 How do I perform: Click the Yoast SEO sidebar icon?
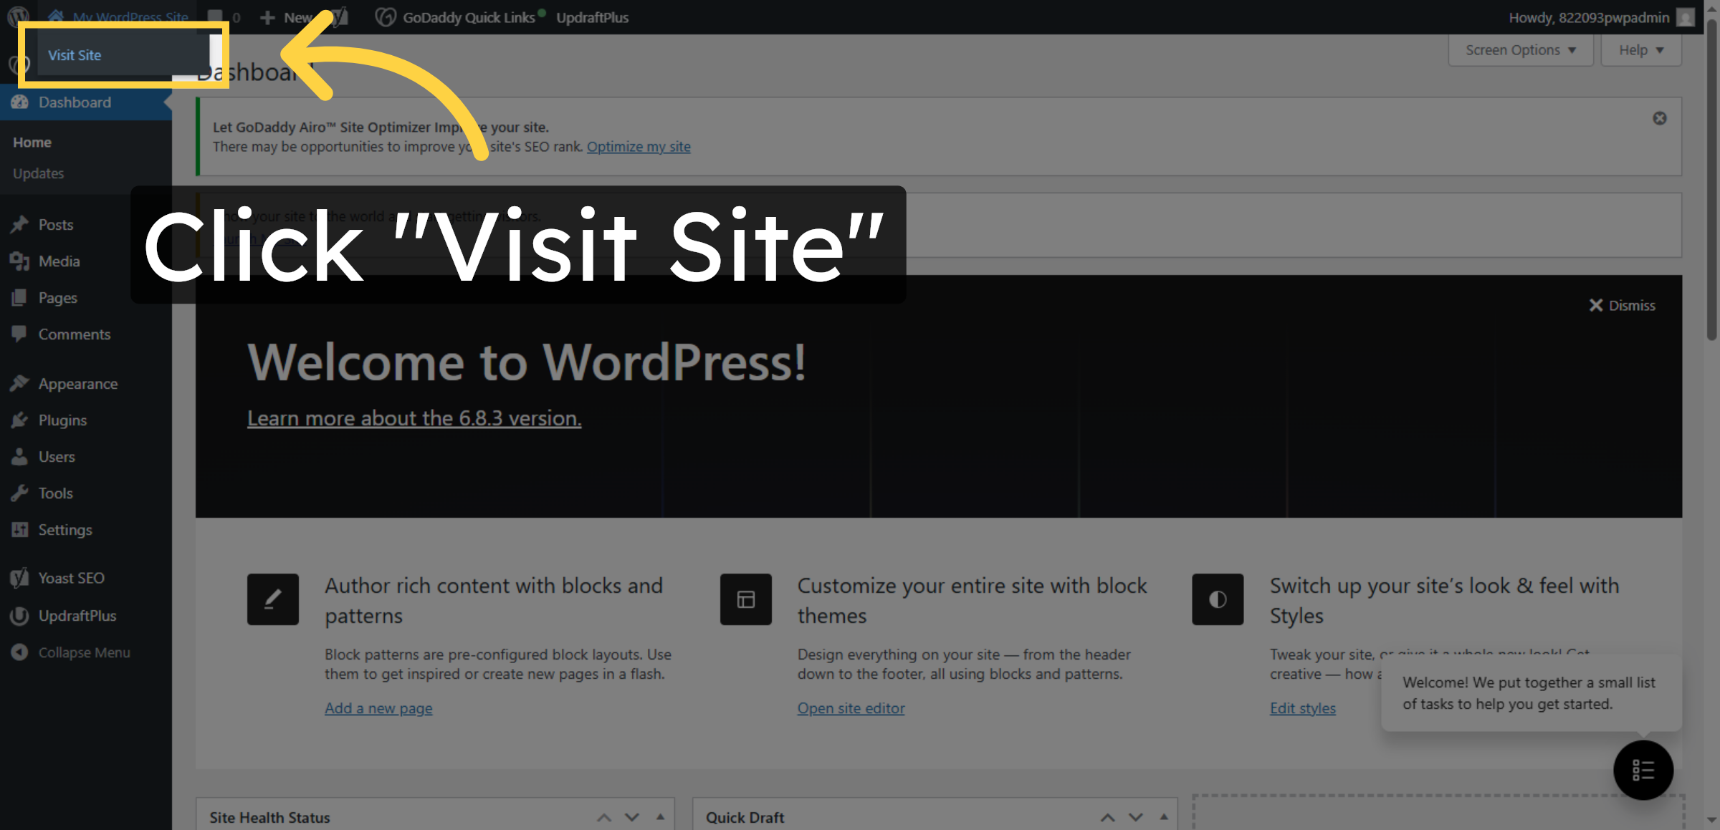(19, 577)
